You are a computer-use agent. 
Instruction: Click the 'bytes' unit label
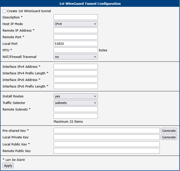pos(103,50)
